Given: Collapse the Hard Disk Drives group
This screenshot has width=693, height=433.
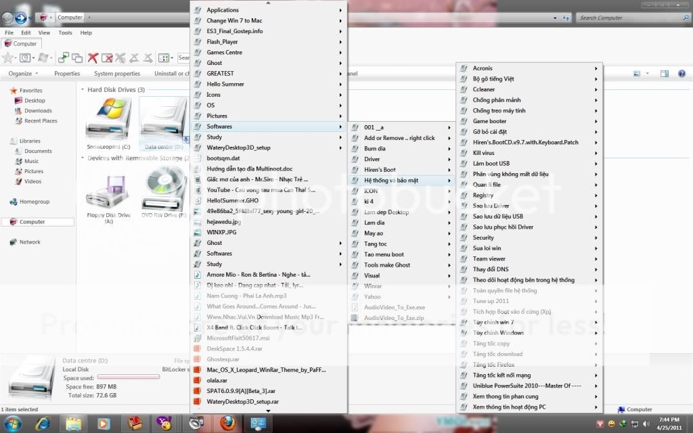Looking at the screenshot, I should (83, 90).
